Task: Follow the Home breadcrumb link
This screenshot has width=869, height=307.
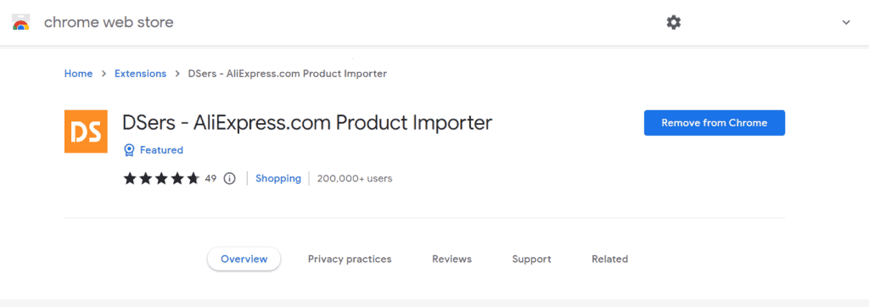Action: point(79,74)
